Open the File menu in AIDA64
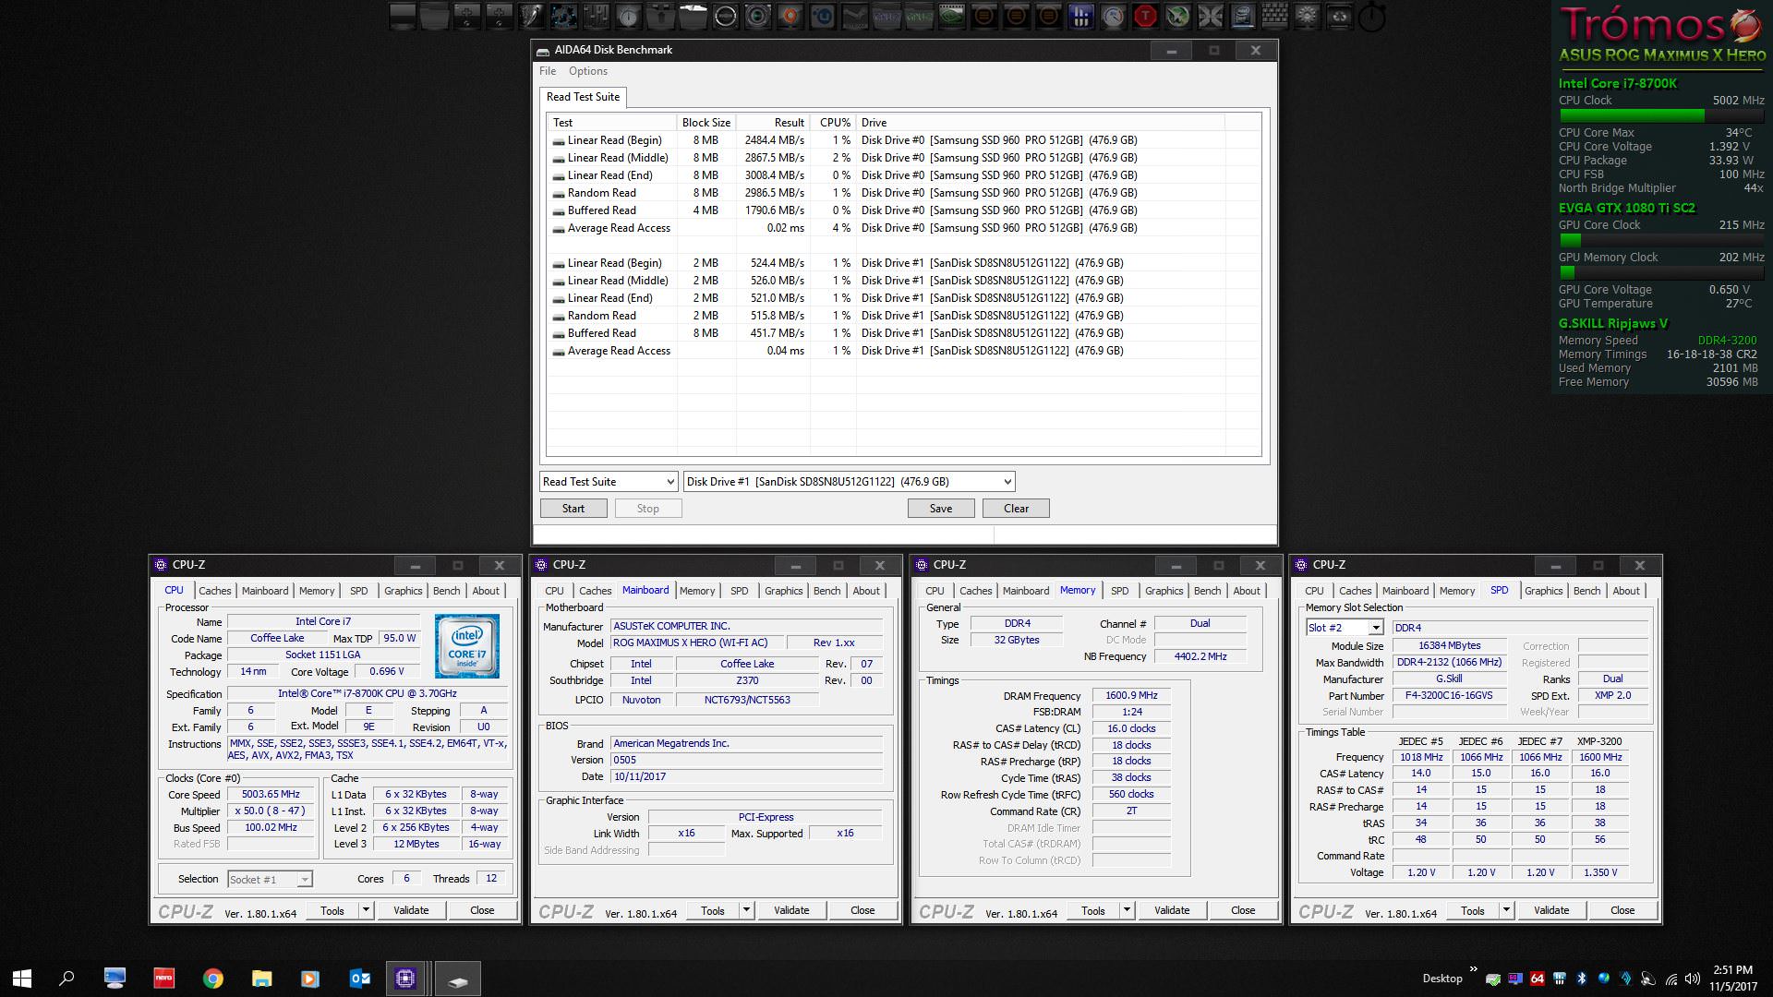The image size is (1773, 997). coord(548,71)
